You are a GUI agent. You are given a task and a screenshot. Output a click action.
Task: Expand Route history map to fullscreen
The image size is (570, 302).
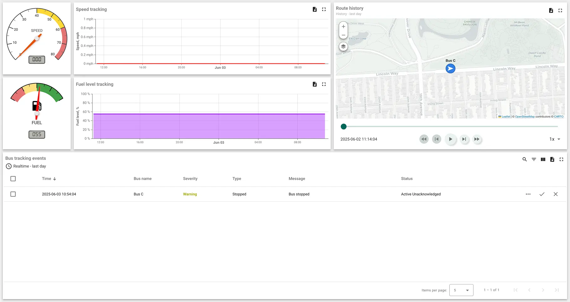[560, 11]
